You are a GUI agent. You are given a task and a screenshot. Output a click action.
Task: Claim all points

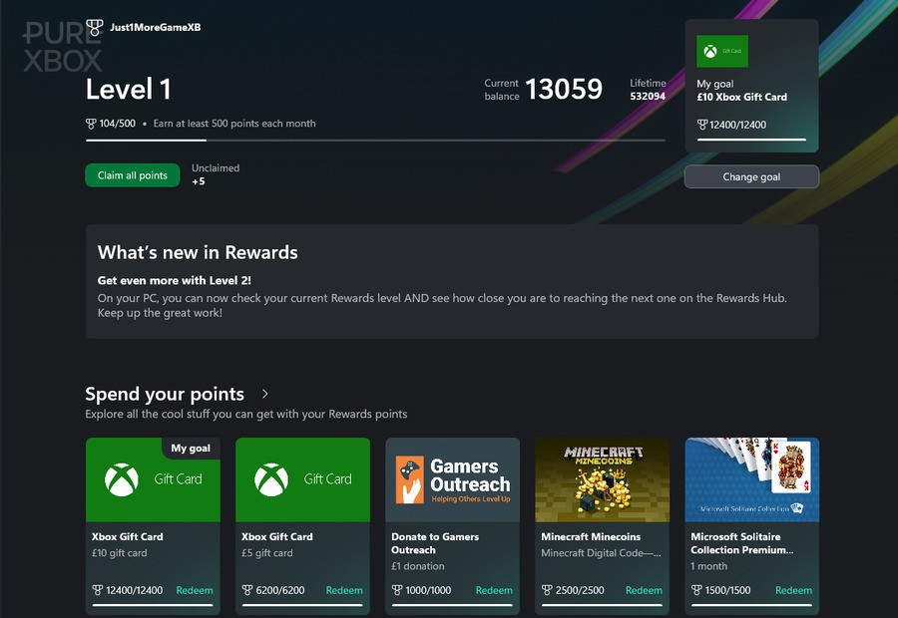click(x=132, y=174)
